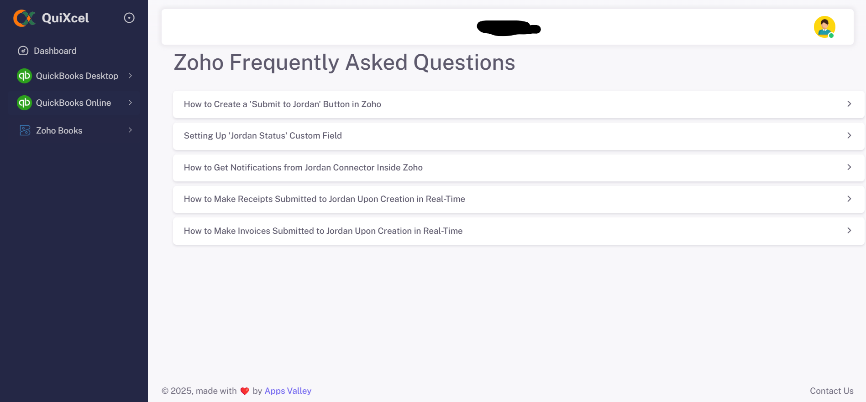Expand 'Submit to Jordan' Button FAQ
866x402 pixels.
pos(519,104)
